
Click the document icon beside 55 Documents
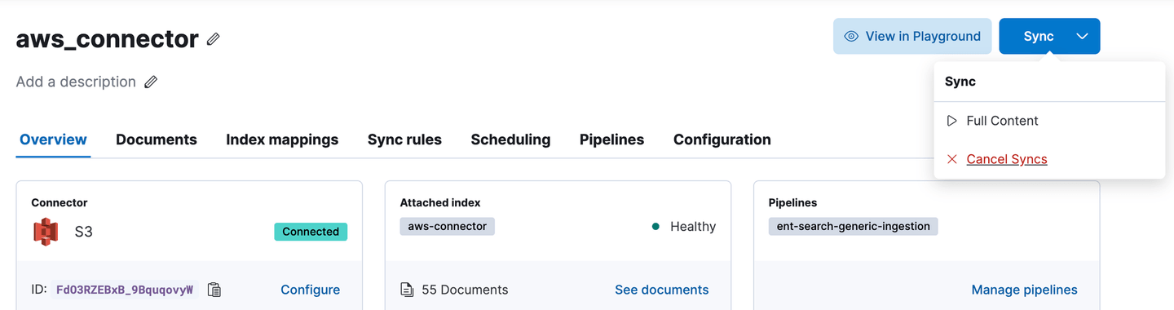coord(407,290)
